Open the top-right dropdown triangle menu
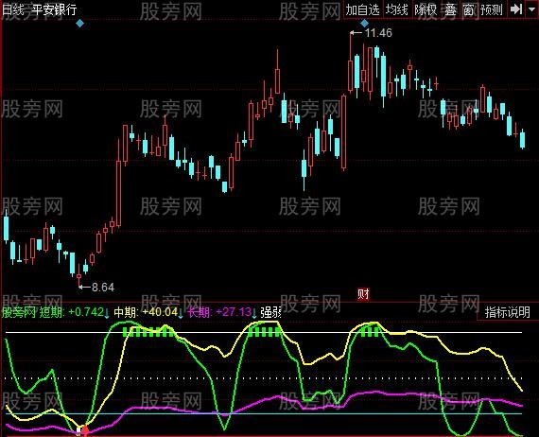 pyautogui.click(x=531, y=9)
